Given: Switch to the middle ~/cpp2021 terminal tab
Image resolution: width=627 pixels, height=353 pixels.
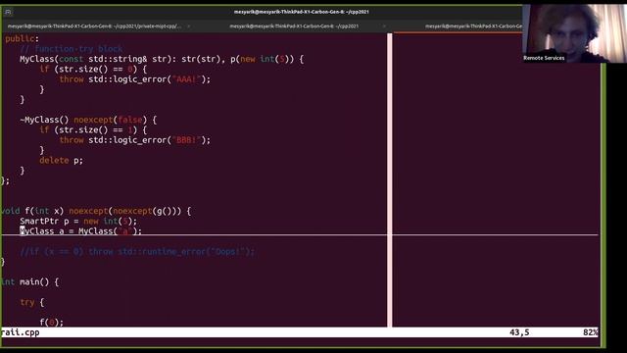Looking at the screenshot, I should click(294, 26).
